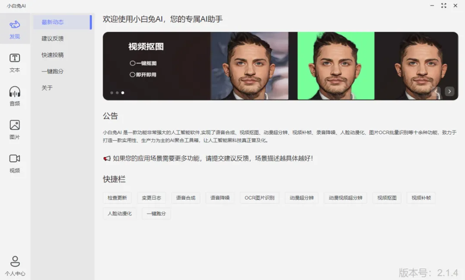This screenshot has width=465, height=280.
Task: Select the second carousel dot indicator
Action: point(117,93)
